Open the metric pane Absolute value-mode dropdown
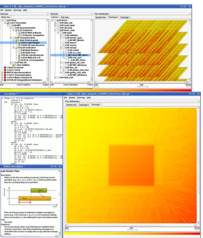 point(24,14)
